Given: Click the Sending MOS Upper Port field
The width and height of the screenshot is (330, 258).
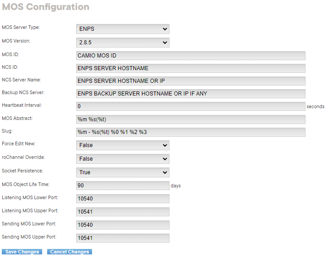Looking at the screenshot, I should pos(122,238).
